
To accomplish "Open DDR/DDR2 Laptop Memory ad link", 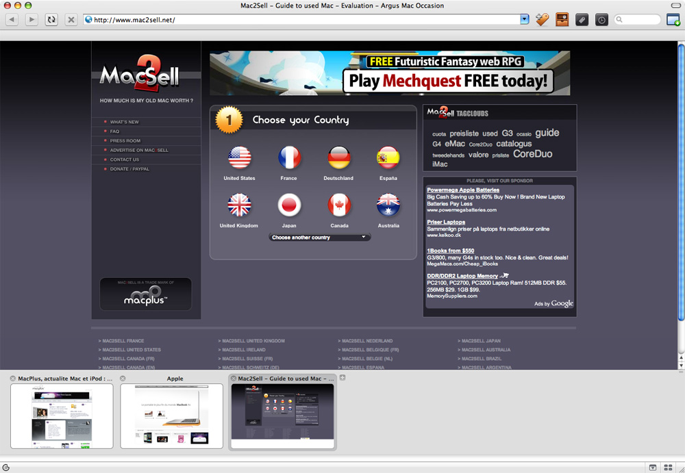I will coord(462,276).
